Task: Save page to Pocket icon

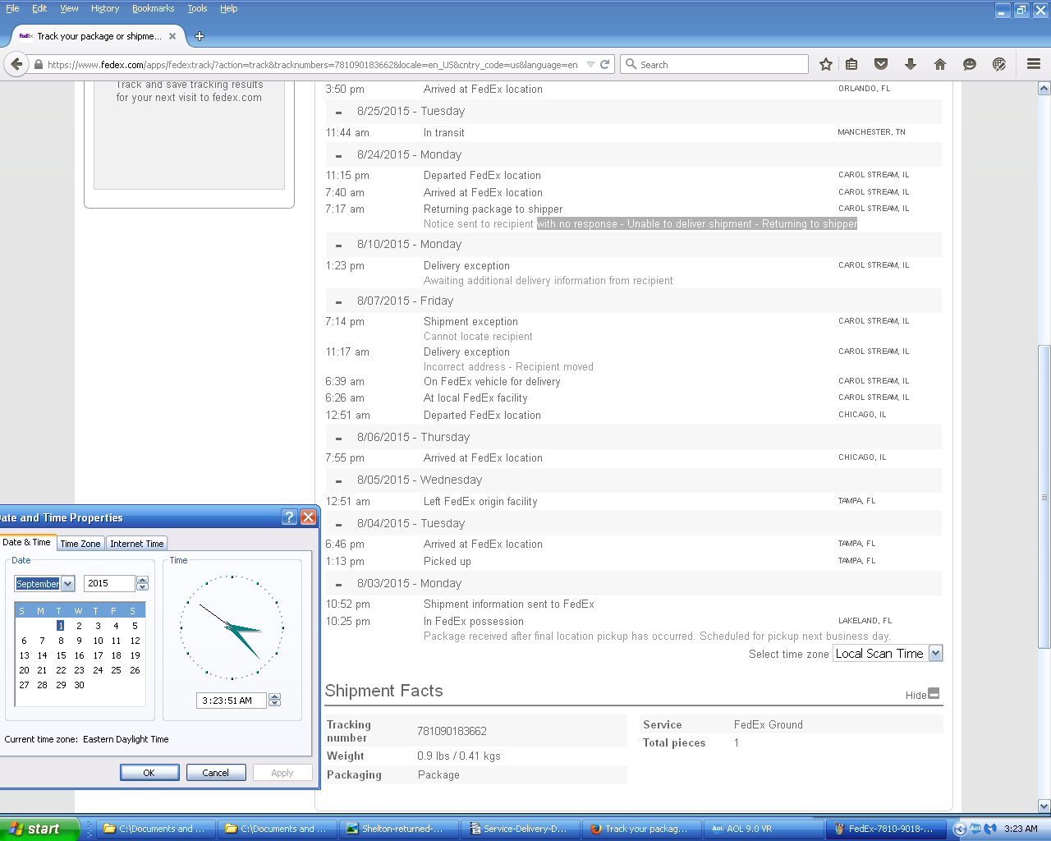Action: click(881, 64)
